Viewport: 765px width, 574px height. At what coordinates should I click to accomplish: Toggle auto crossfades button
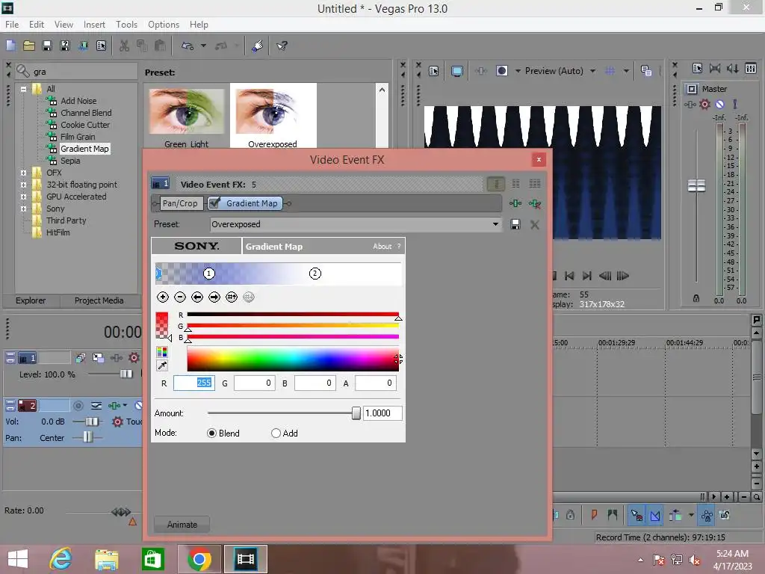[655, 515]
